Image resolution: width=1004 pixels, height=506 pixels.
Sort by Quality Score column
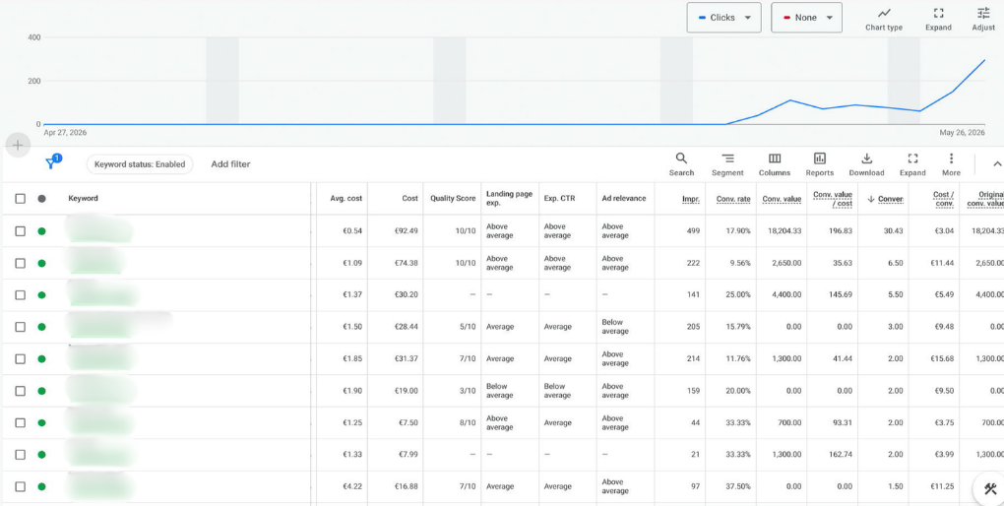point(453,199)
